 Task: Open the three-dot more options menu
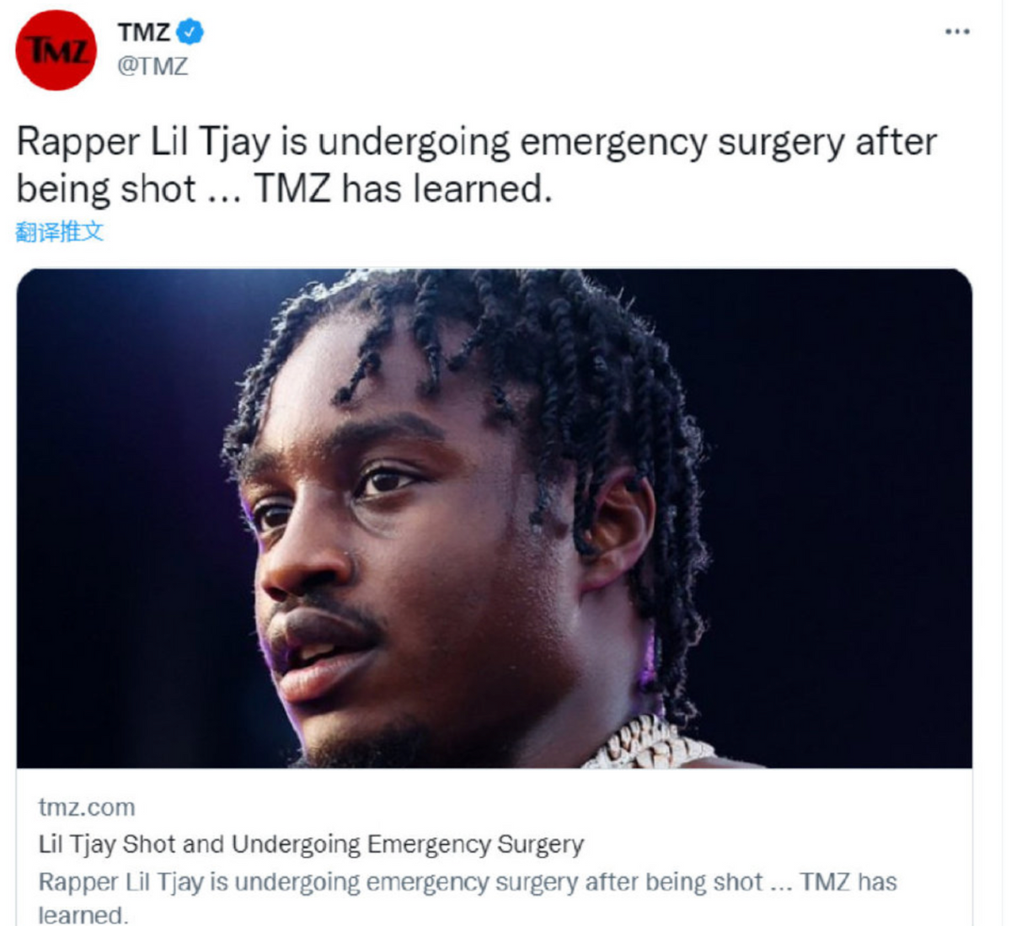957,32
